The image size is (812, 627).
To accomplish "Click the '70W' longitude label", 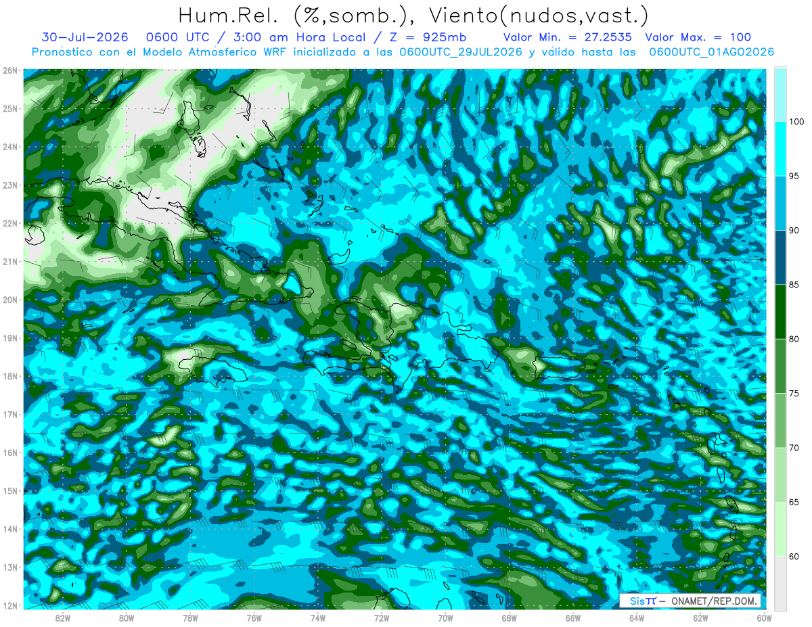I will click(445, 618).
